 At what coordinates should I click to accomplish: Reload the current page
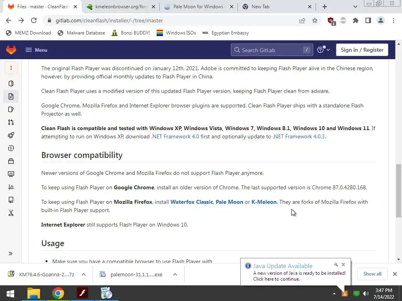[34, 20]
